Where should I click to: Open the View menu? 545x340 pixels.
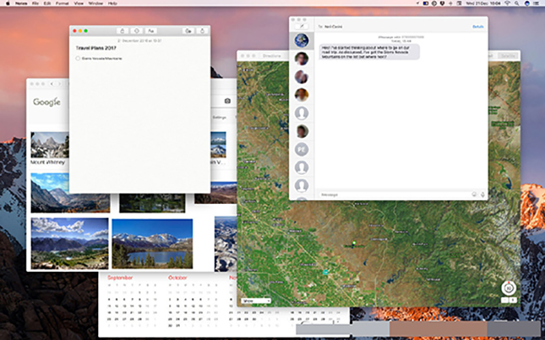(x=79, y=3)
